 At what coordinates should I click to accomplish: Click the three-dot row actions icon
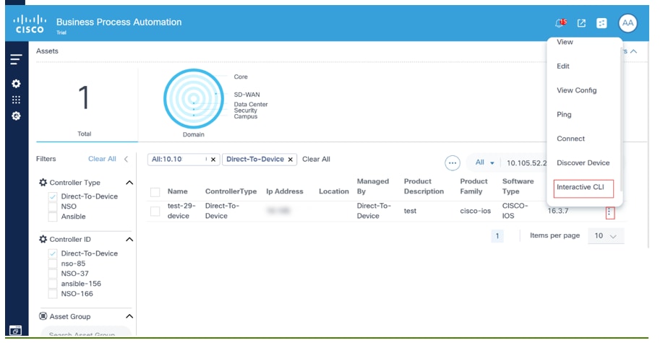(609, 212)
